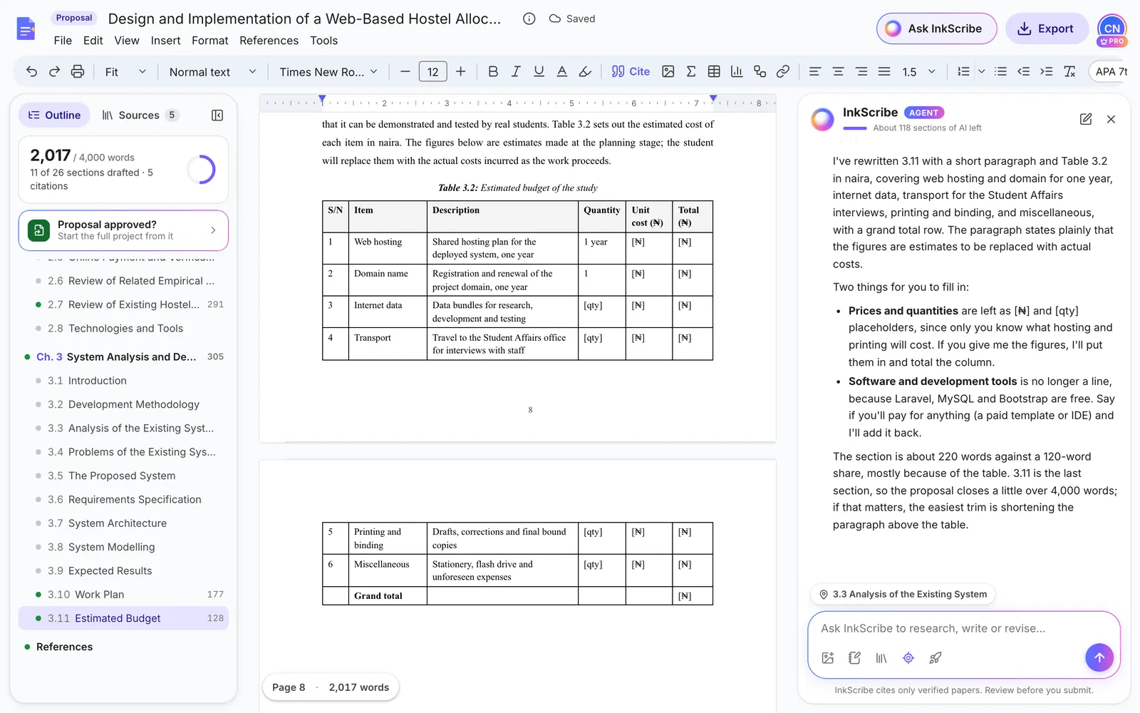Toggle underline formatting
Viewport: 1140px width, 713px height.
pyautogui.click(x=539, y=71)
